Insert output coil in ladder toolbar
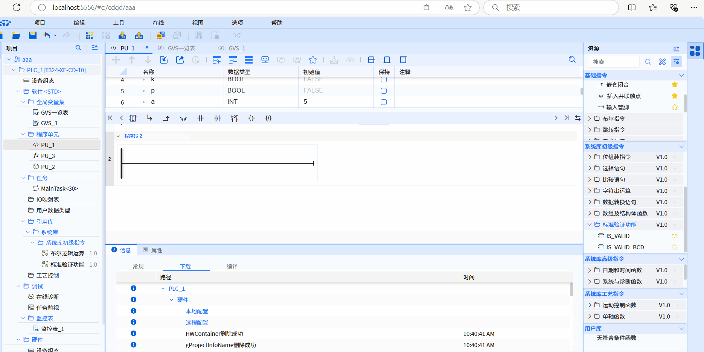The image size is (704, 352). point(251,118)
